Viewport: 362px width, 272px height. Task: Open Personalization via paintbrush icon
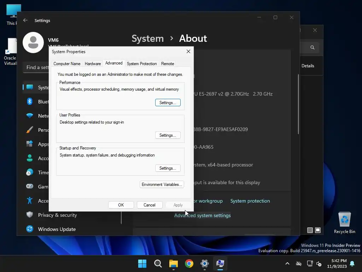(30, 130)
